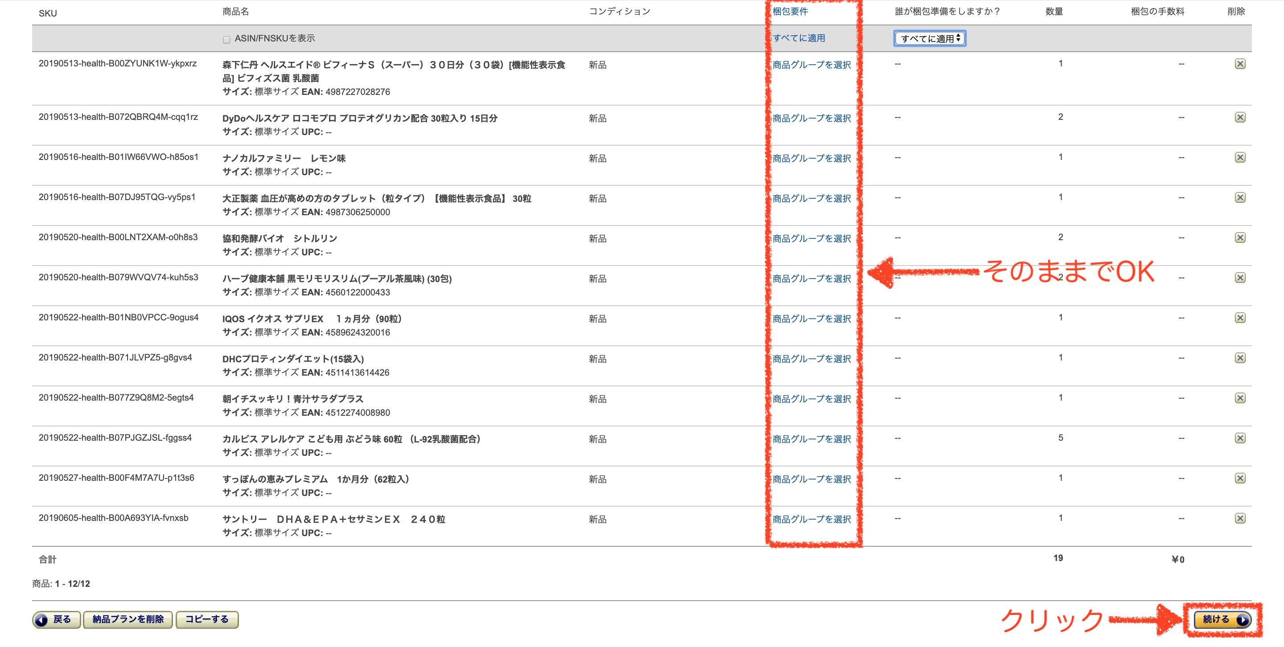Remove すっぽんの恵みプレミアム row
Screen dimensions: 1284x647
(x=1239, y=478)
